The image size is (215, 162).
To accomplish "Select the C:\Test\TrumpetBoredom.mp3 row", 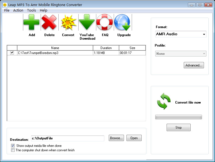I will (x=76, y=53).
